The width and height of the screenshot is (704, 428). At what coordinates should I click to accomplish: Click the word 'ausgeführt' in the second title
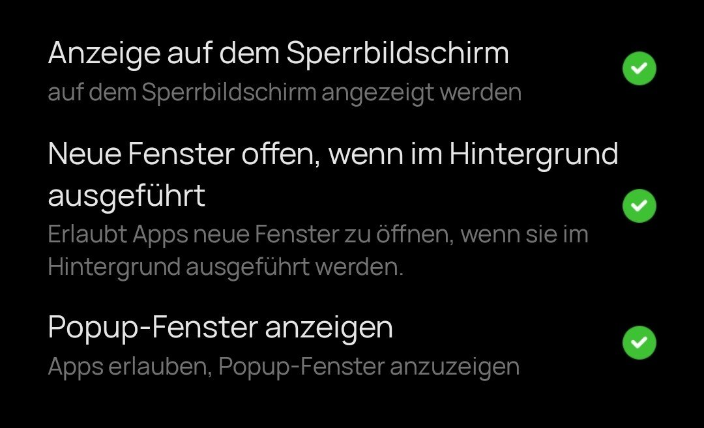click(x=126, y=195)
